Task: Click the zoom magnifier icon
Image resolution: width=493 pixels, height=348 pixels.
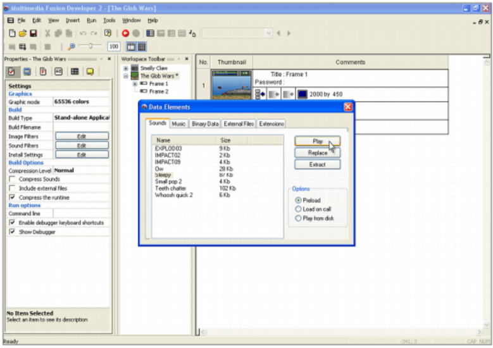Action: [72, 47]
